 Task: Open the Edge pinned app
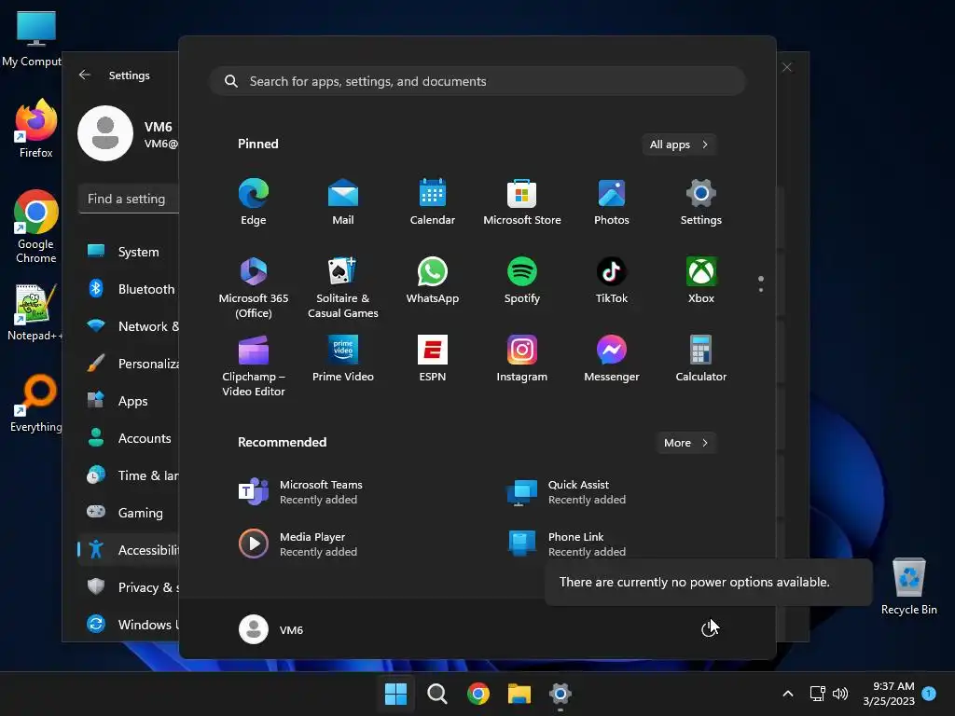coord(254,202)
